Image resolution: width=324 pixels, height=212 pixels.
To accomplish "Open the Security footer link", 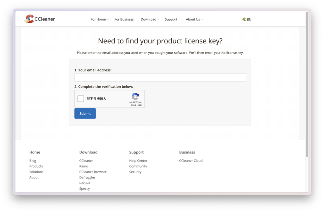I will tap(135, 172).
